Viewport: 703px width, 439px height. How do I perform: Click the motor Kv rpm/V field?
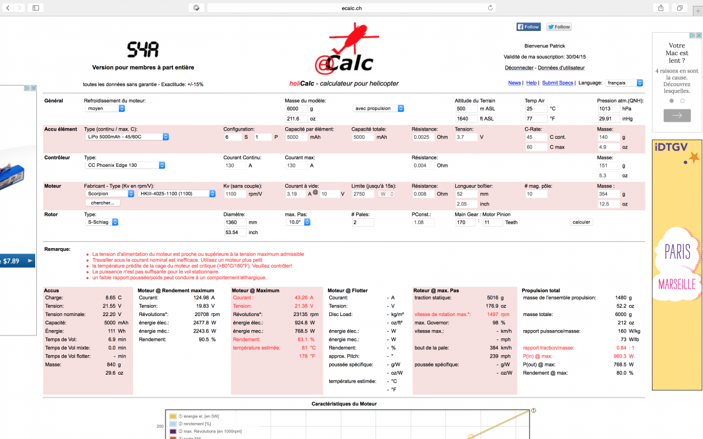[x=235, y=194]
